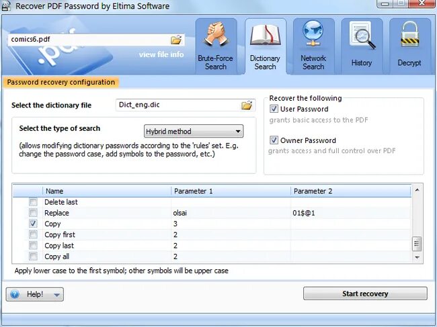Switch to Brute-Force Search tab label
The image size is (437, 327).
(215, 62)
